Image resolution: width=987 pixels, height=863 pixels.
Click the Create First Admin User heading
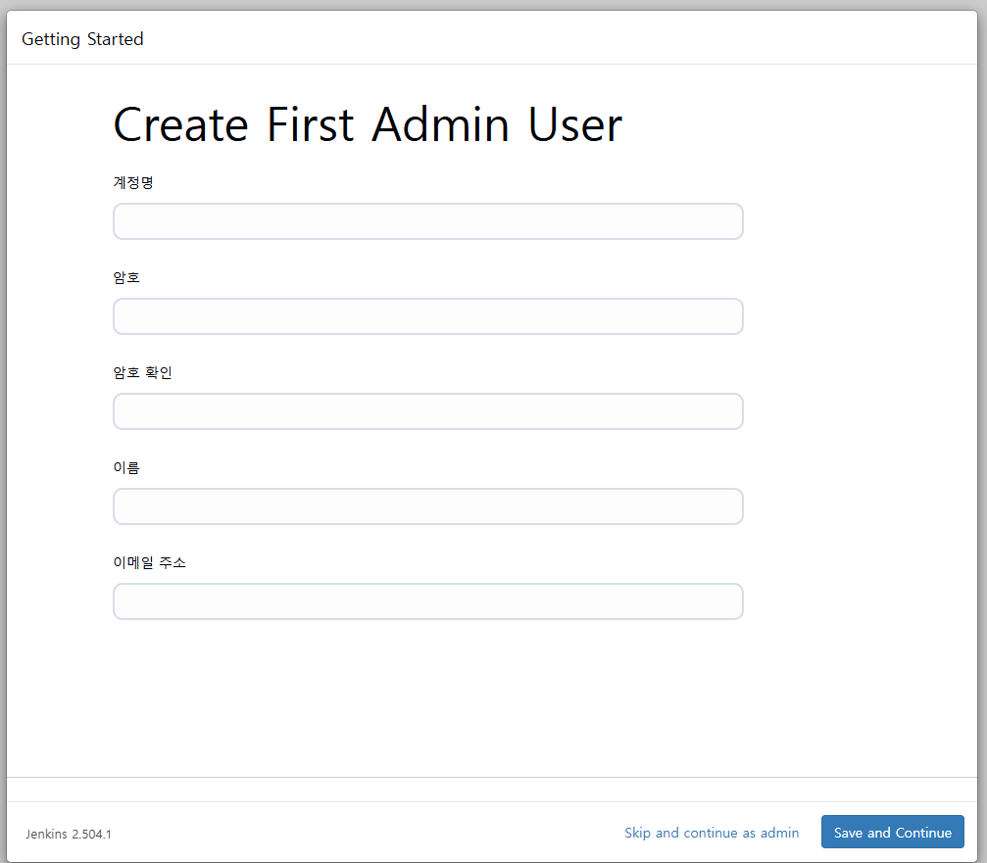(x=368, y=124)
